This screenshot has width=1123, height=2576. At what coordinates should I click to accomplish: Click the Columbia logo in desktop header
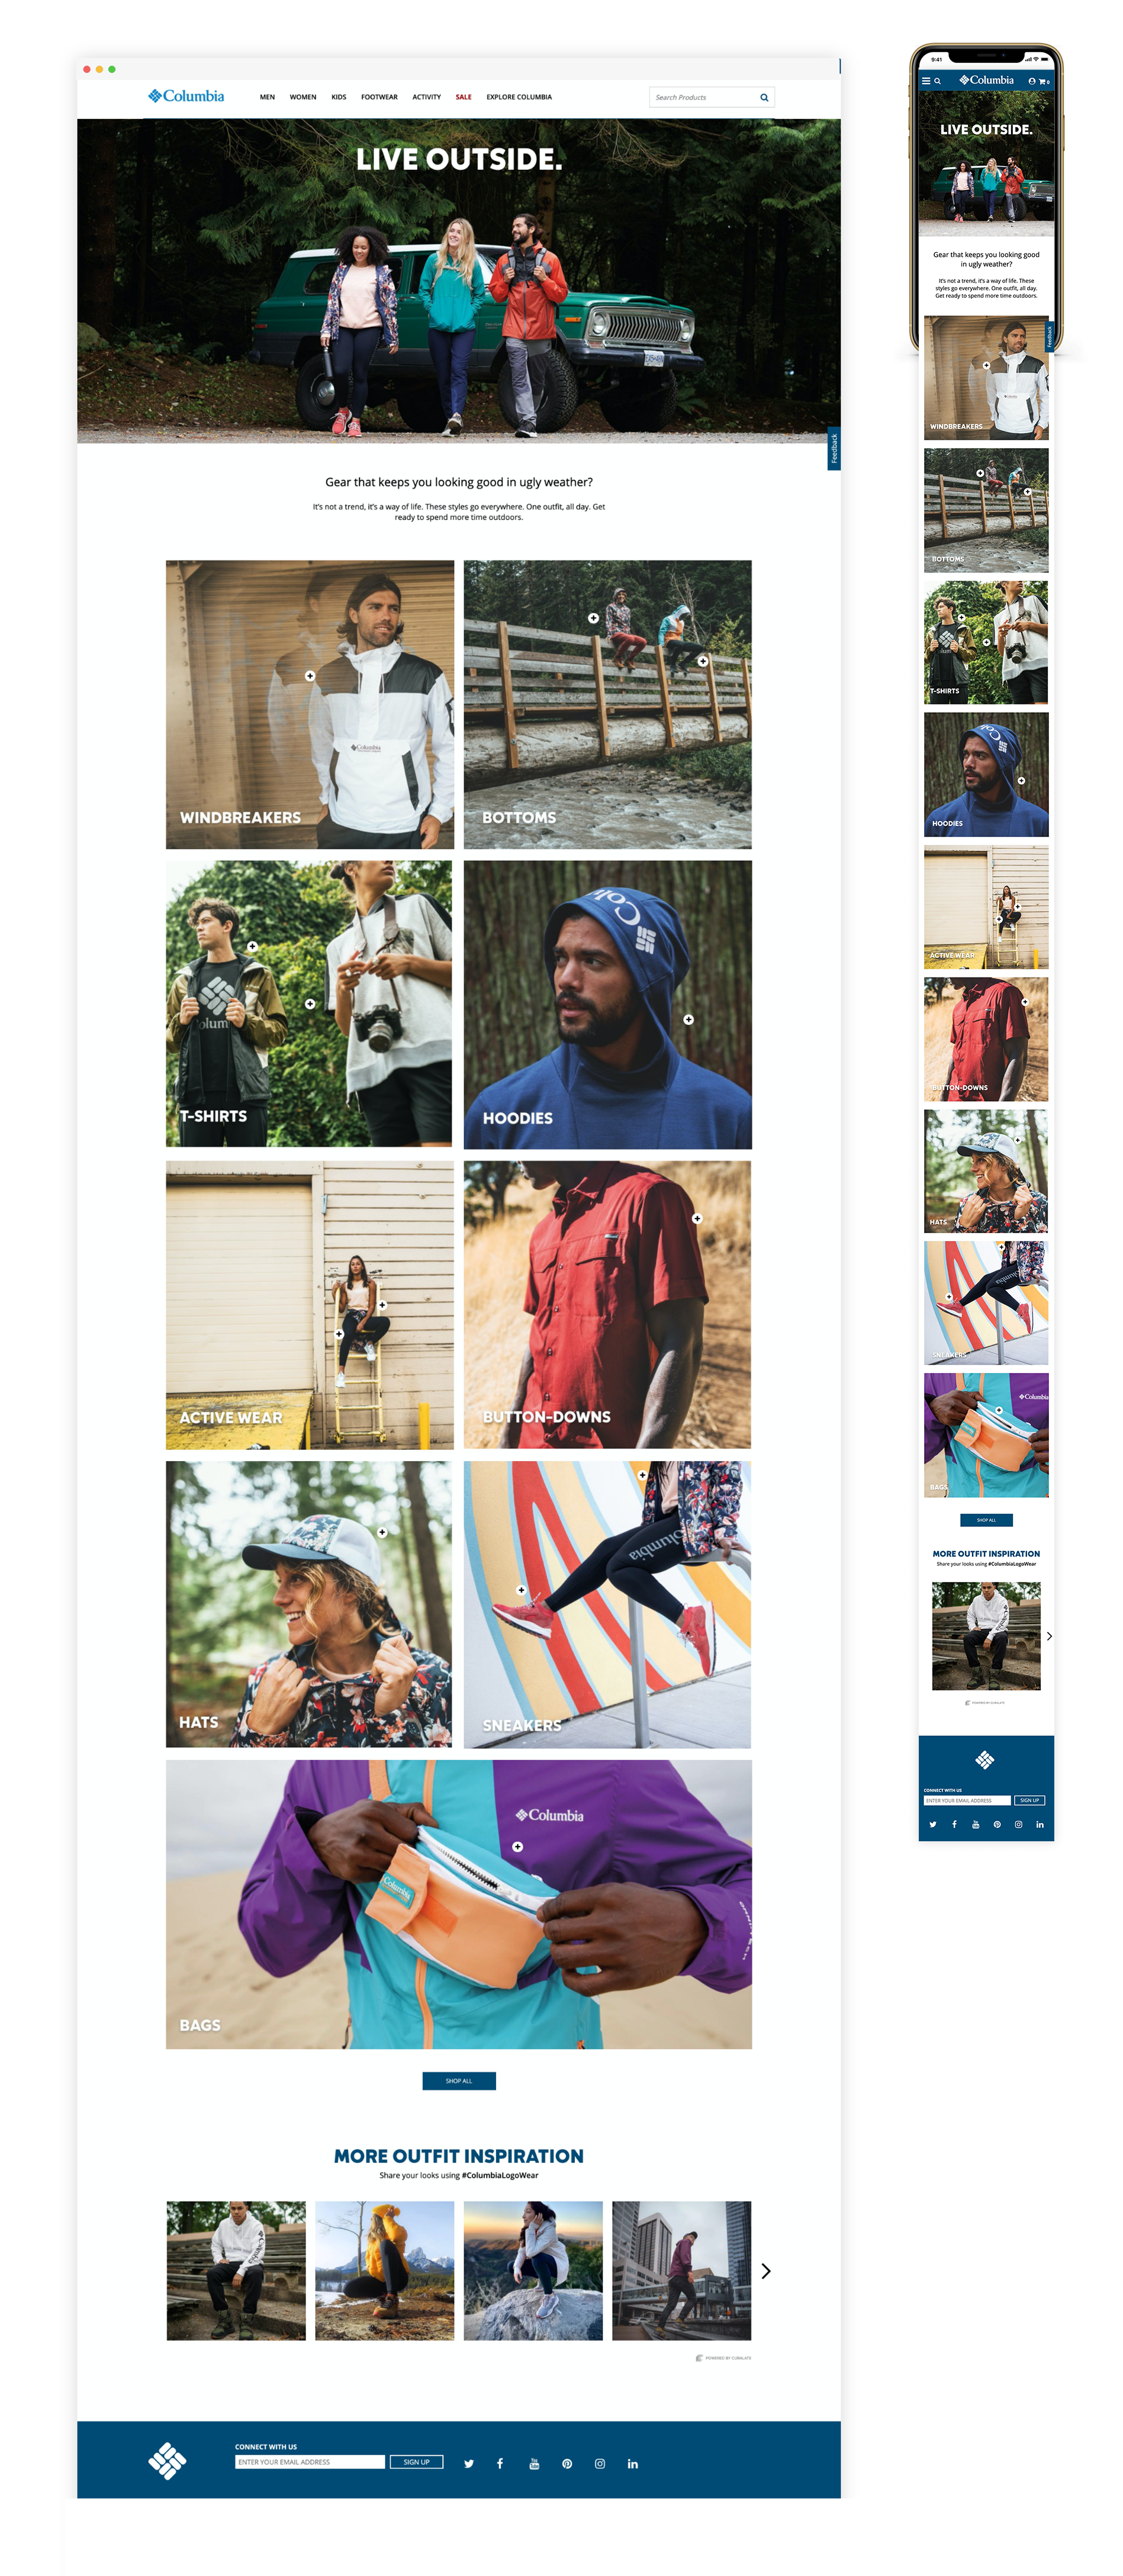[186, 96]
